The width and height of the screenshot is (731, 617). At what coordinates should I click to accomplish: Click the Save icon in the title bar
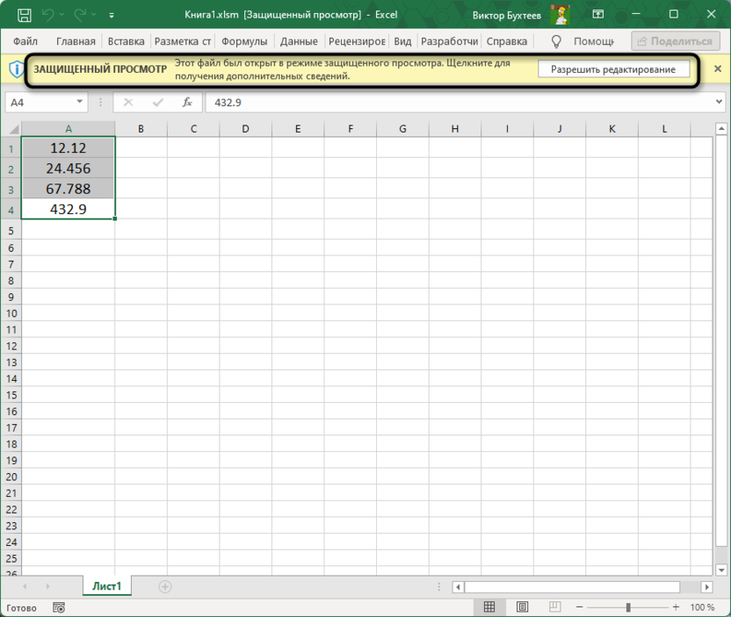coord(24,15)
